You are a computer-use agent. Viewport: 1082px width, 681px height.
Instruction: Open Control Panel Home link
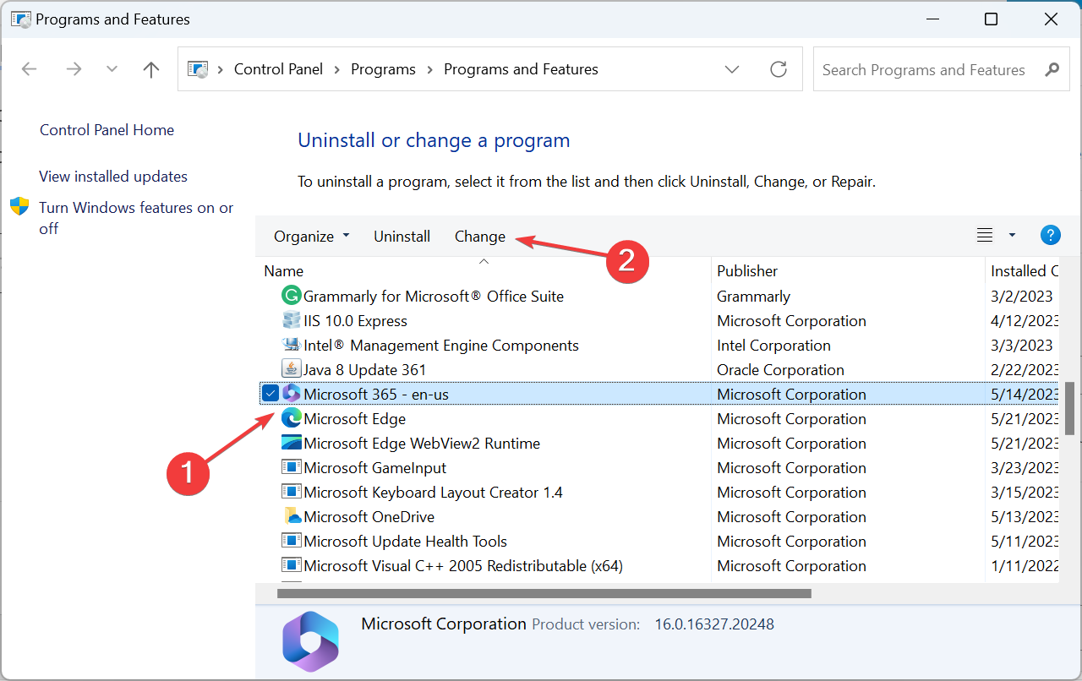point(107,130)
